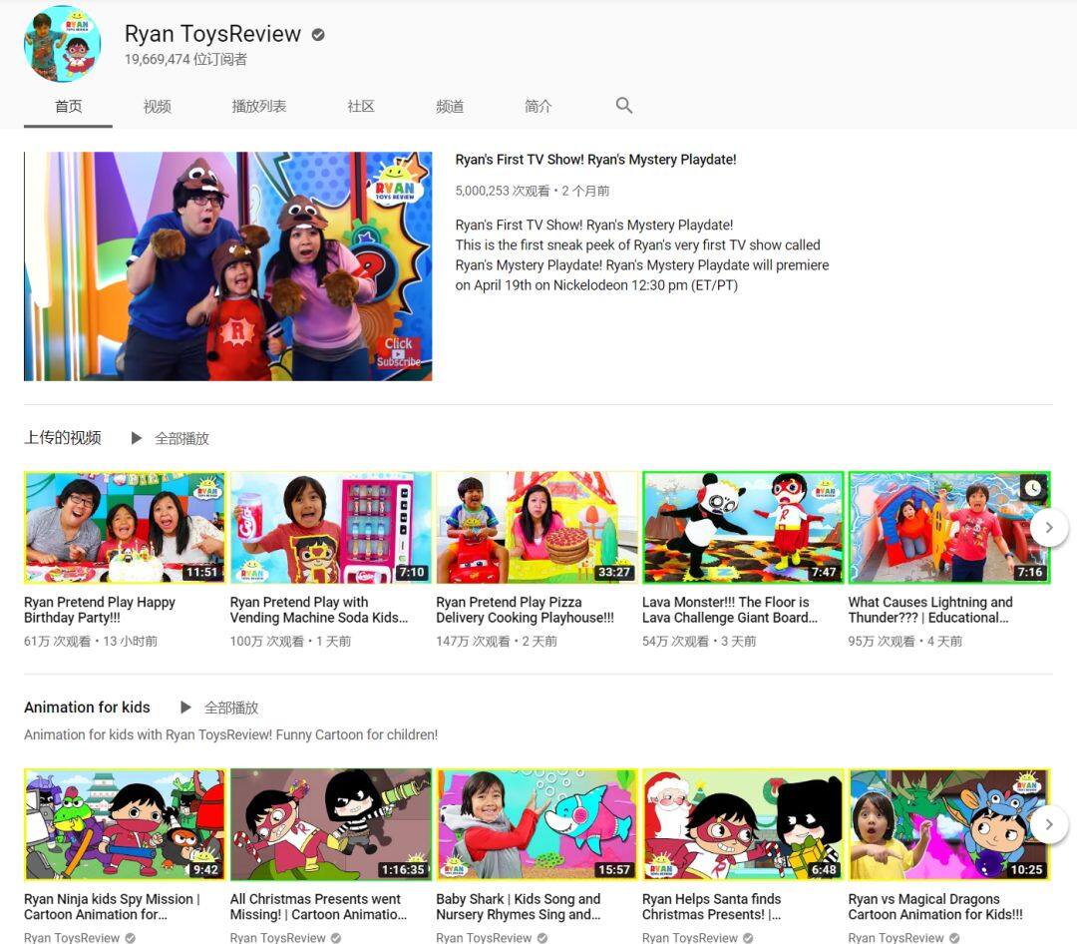Open Pizza Delivery Cooking Playhouse video thumbnail
Screen dimensions: 1077x944
[537, 528]
